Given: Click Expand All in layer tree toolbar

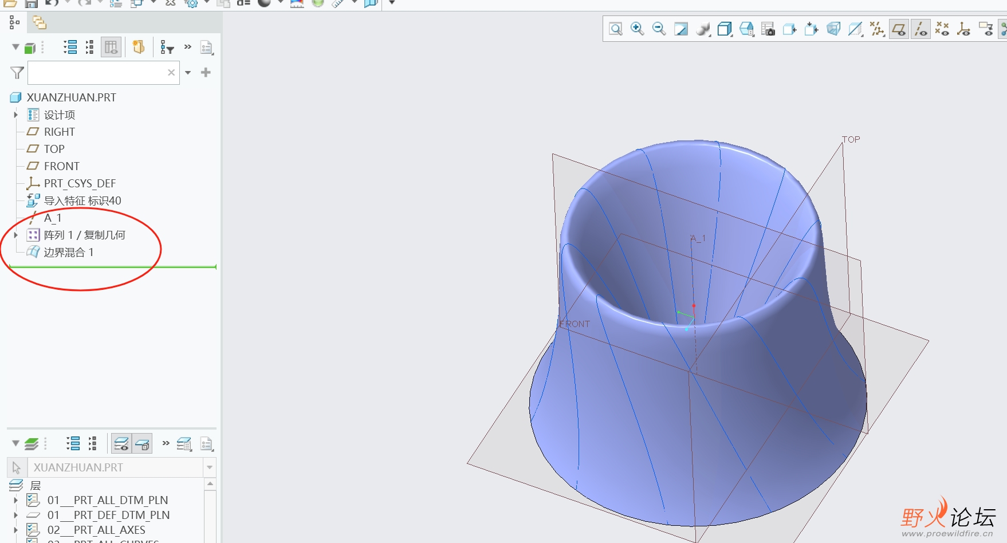Looking at the screenshot, I should pos(73,443).
